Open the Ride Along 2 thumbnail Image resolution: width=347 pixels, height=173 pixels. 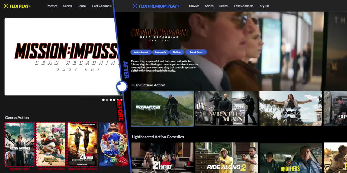tap(227, 158)
